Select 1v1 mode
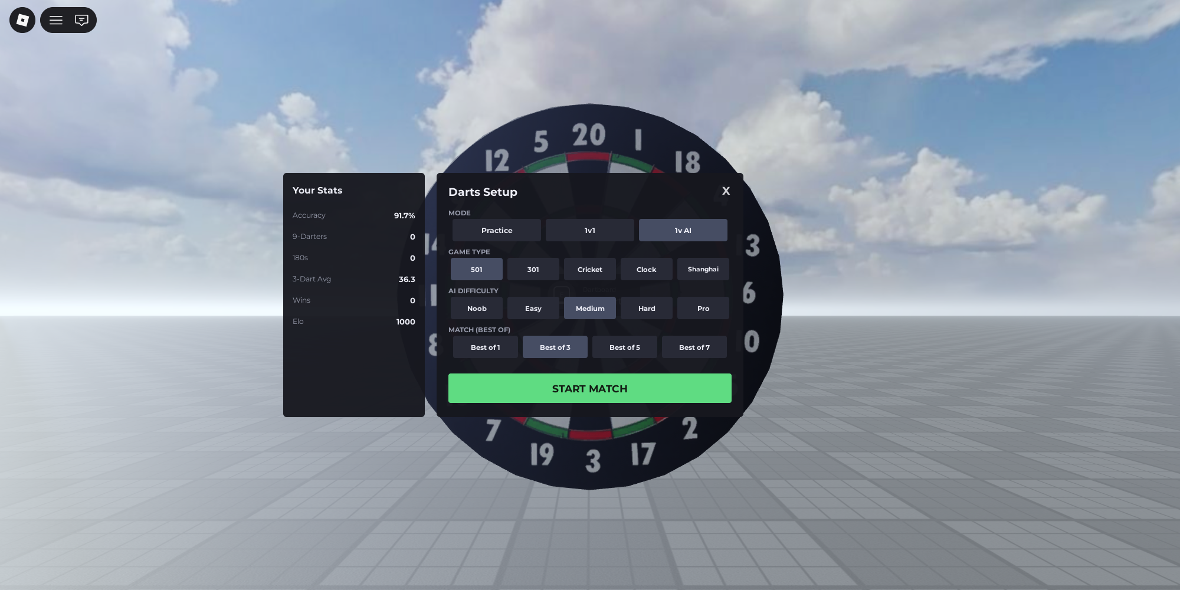1180x590 pixels. tap(590, 230)
